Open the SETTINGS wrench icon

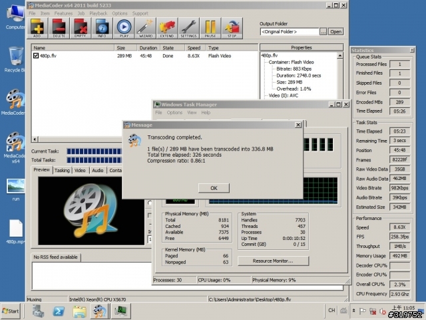(x=188, y=28)
